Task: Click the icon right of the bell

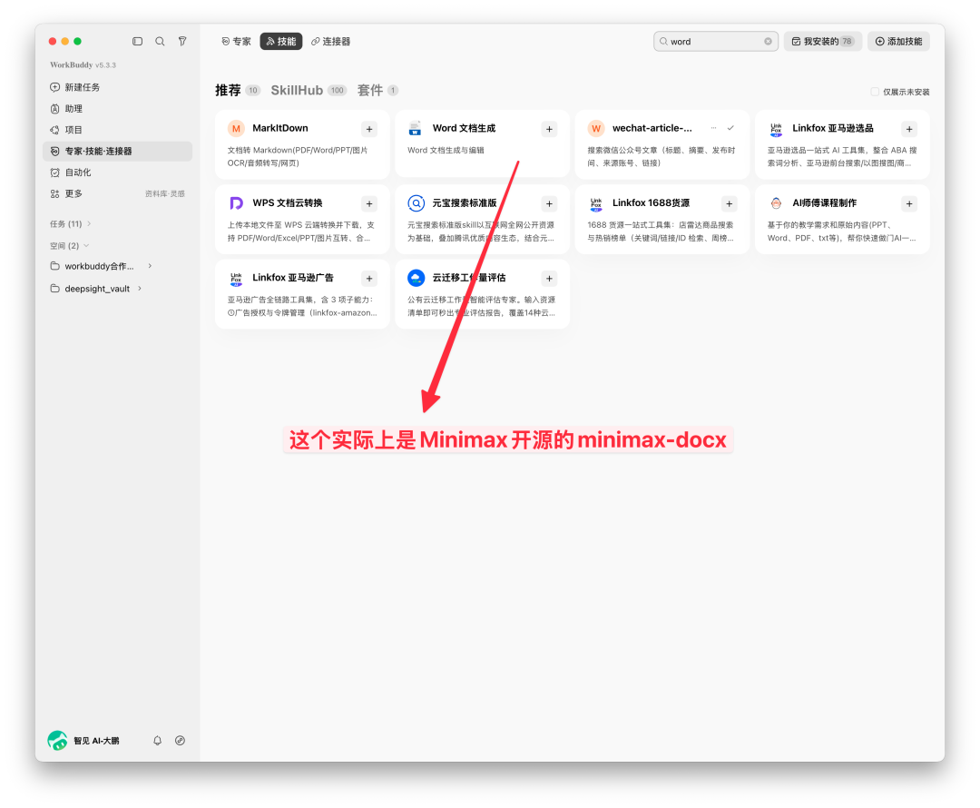Action: pos(180,741)
